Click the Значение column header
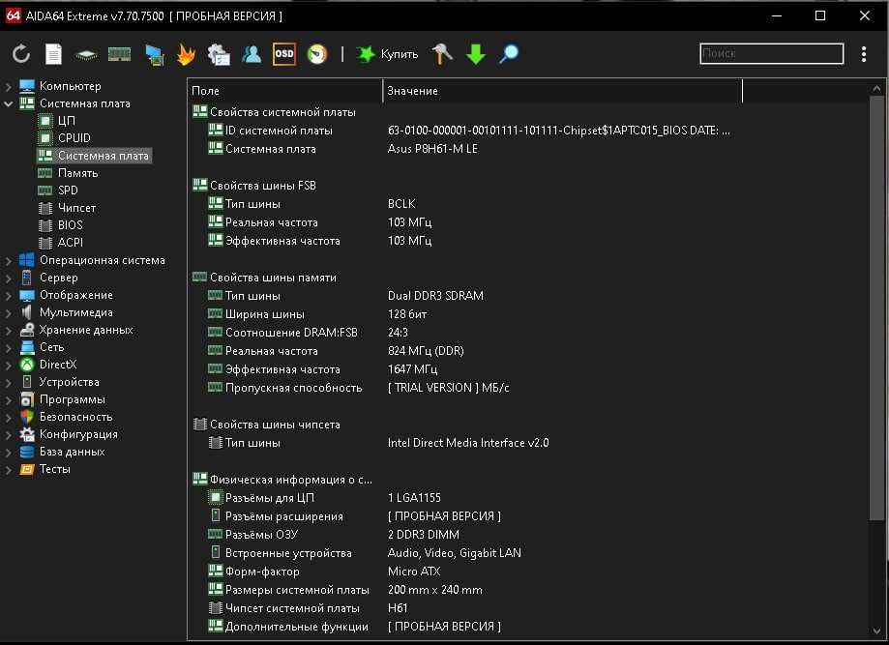Image resolution: width=889 pixels, height=645 pixels. point(563,91)
